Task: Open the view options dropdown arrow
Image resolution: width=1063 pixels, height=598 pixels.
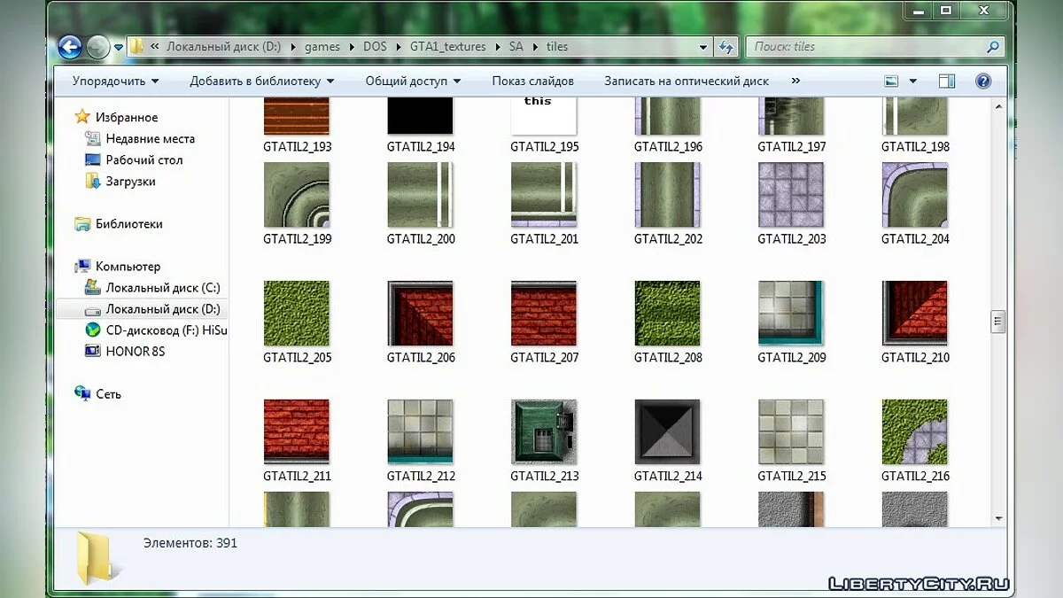Action: pos(913,81)
